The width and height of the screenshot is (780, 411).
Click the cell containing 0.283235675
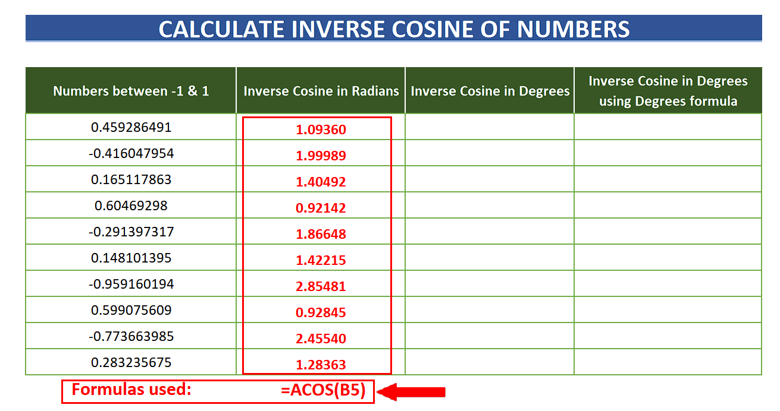click(x=130, y=362)
